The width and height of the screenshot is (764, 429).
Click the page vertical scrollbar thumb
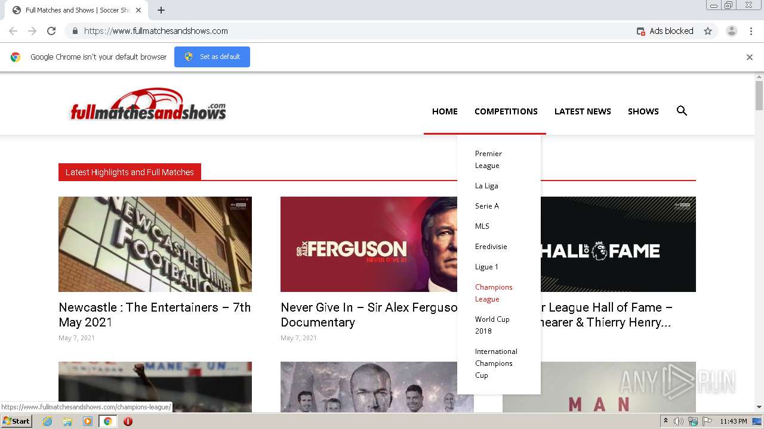click(x=759, y=96)
